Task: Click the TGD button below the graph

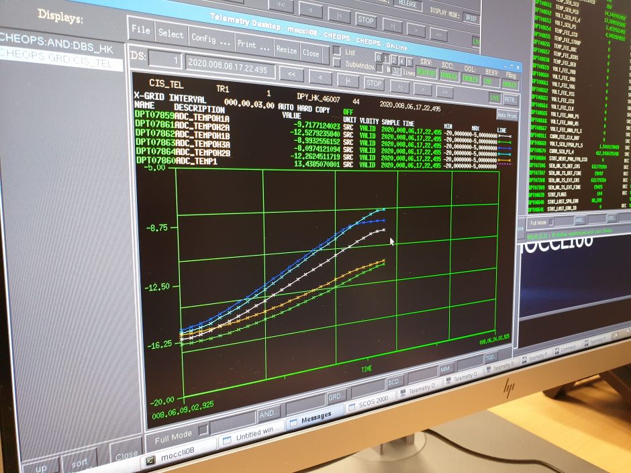Action: coord(489,357)
